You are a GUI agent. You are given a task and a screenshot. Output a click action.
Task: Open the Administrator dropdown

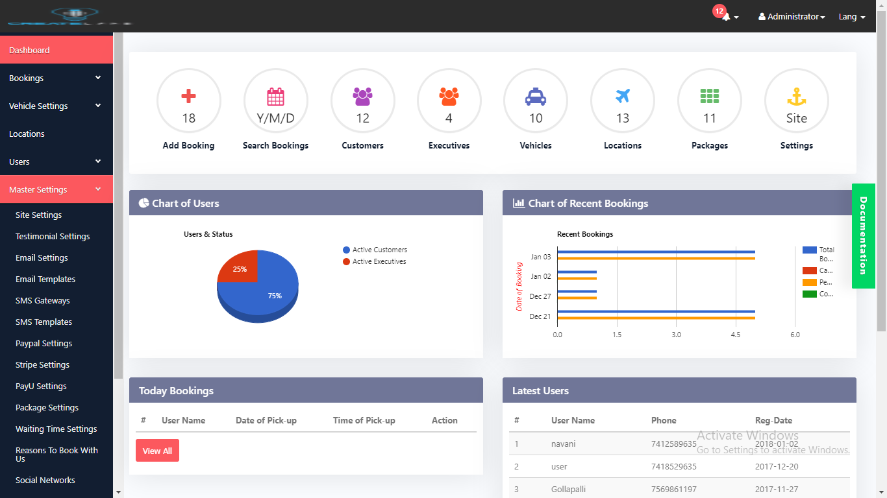coord(792,17)
